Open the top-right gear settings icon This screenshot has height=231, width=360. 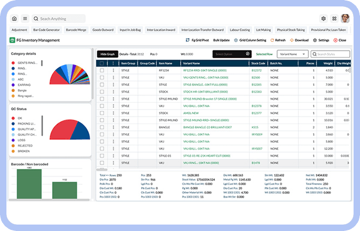click(x=324, y=19)
